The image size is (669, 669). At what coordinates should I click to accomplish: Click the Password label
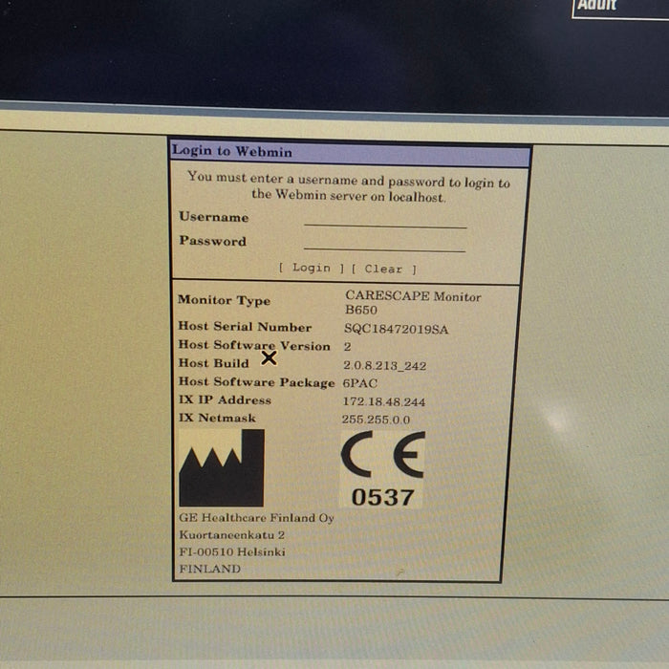pos(212,241)
